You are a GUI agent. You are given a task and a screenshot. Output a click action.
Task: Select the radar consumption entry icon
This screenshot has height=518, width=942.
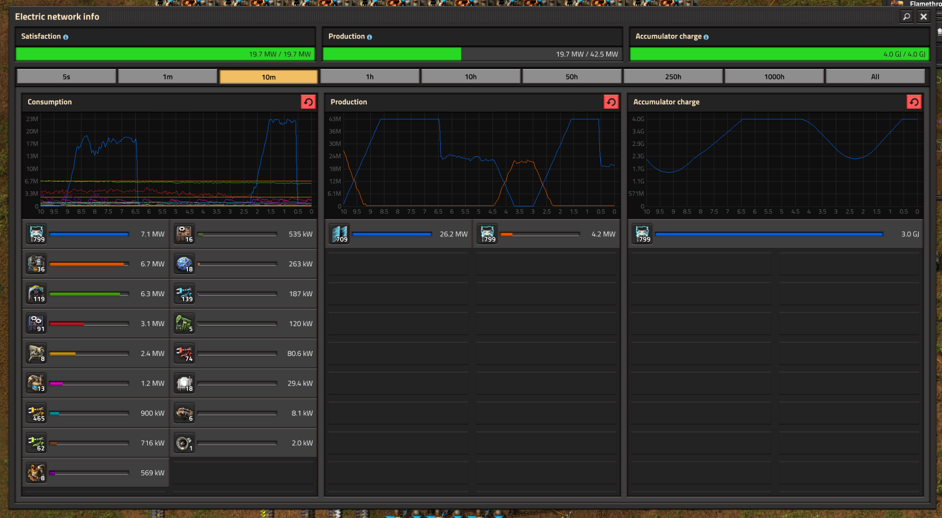point(36,353)
